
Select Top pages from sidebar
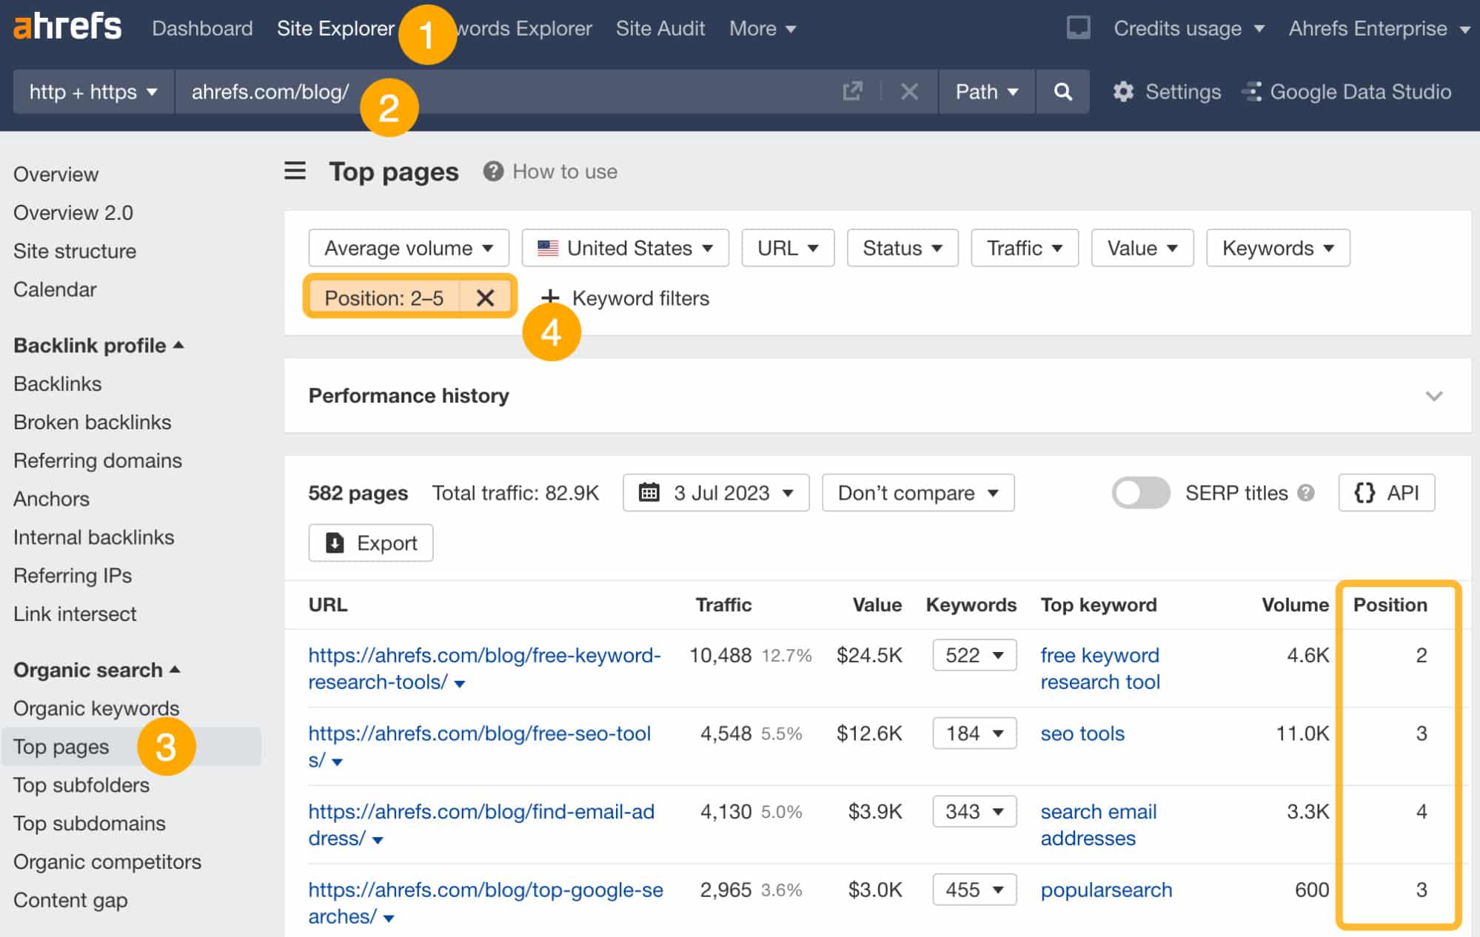coord(61,746)
